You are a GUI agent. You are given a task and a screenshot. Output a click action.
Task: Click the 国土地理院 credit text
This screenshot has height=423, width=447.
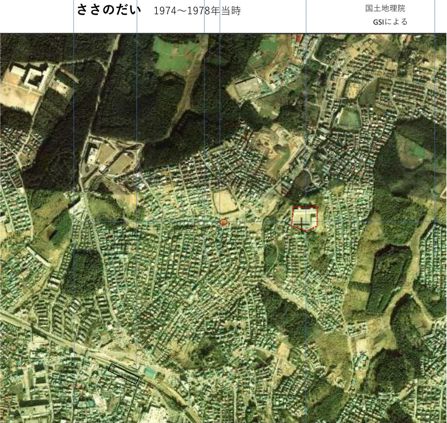click(x=385, y=8)
